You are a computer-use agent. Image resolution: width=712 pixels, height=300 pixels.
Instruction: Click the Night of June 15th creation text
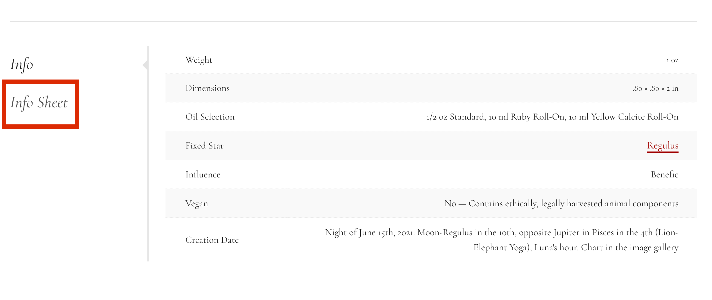(502, 233)
